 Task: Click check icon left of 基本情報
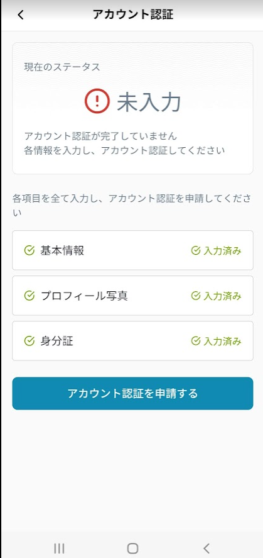point(30,250)
